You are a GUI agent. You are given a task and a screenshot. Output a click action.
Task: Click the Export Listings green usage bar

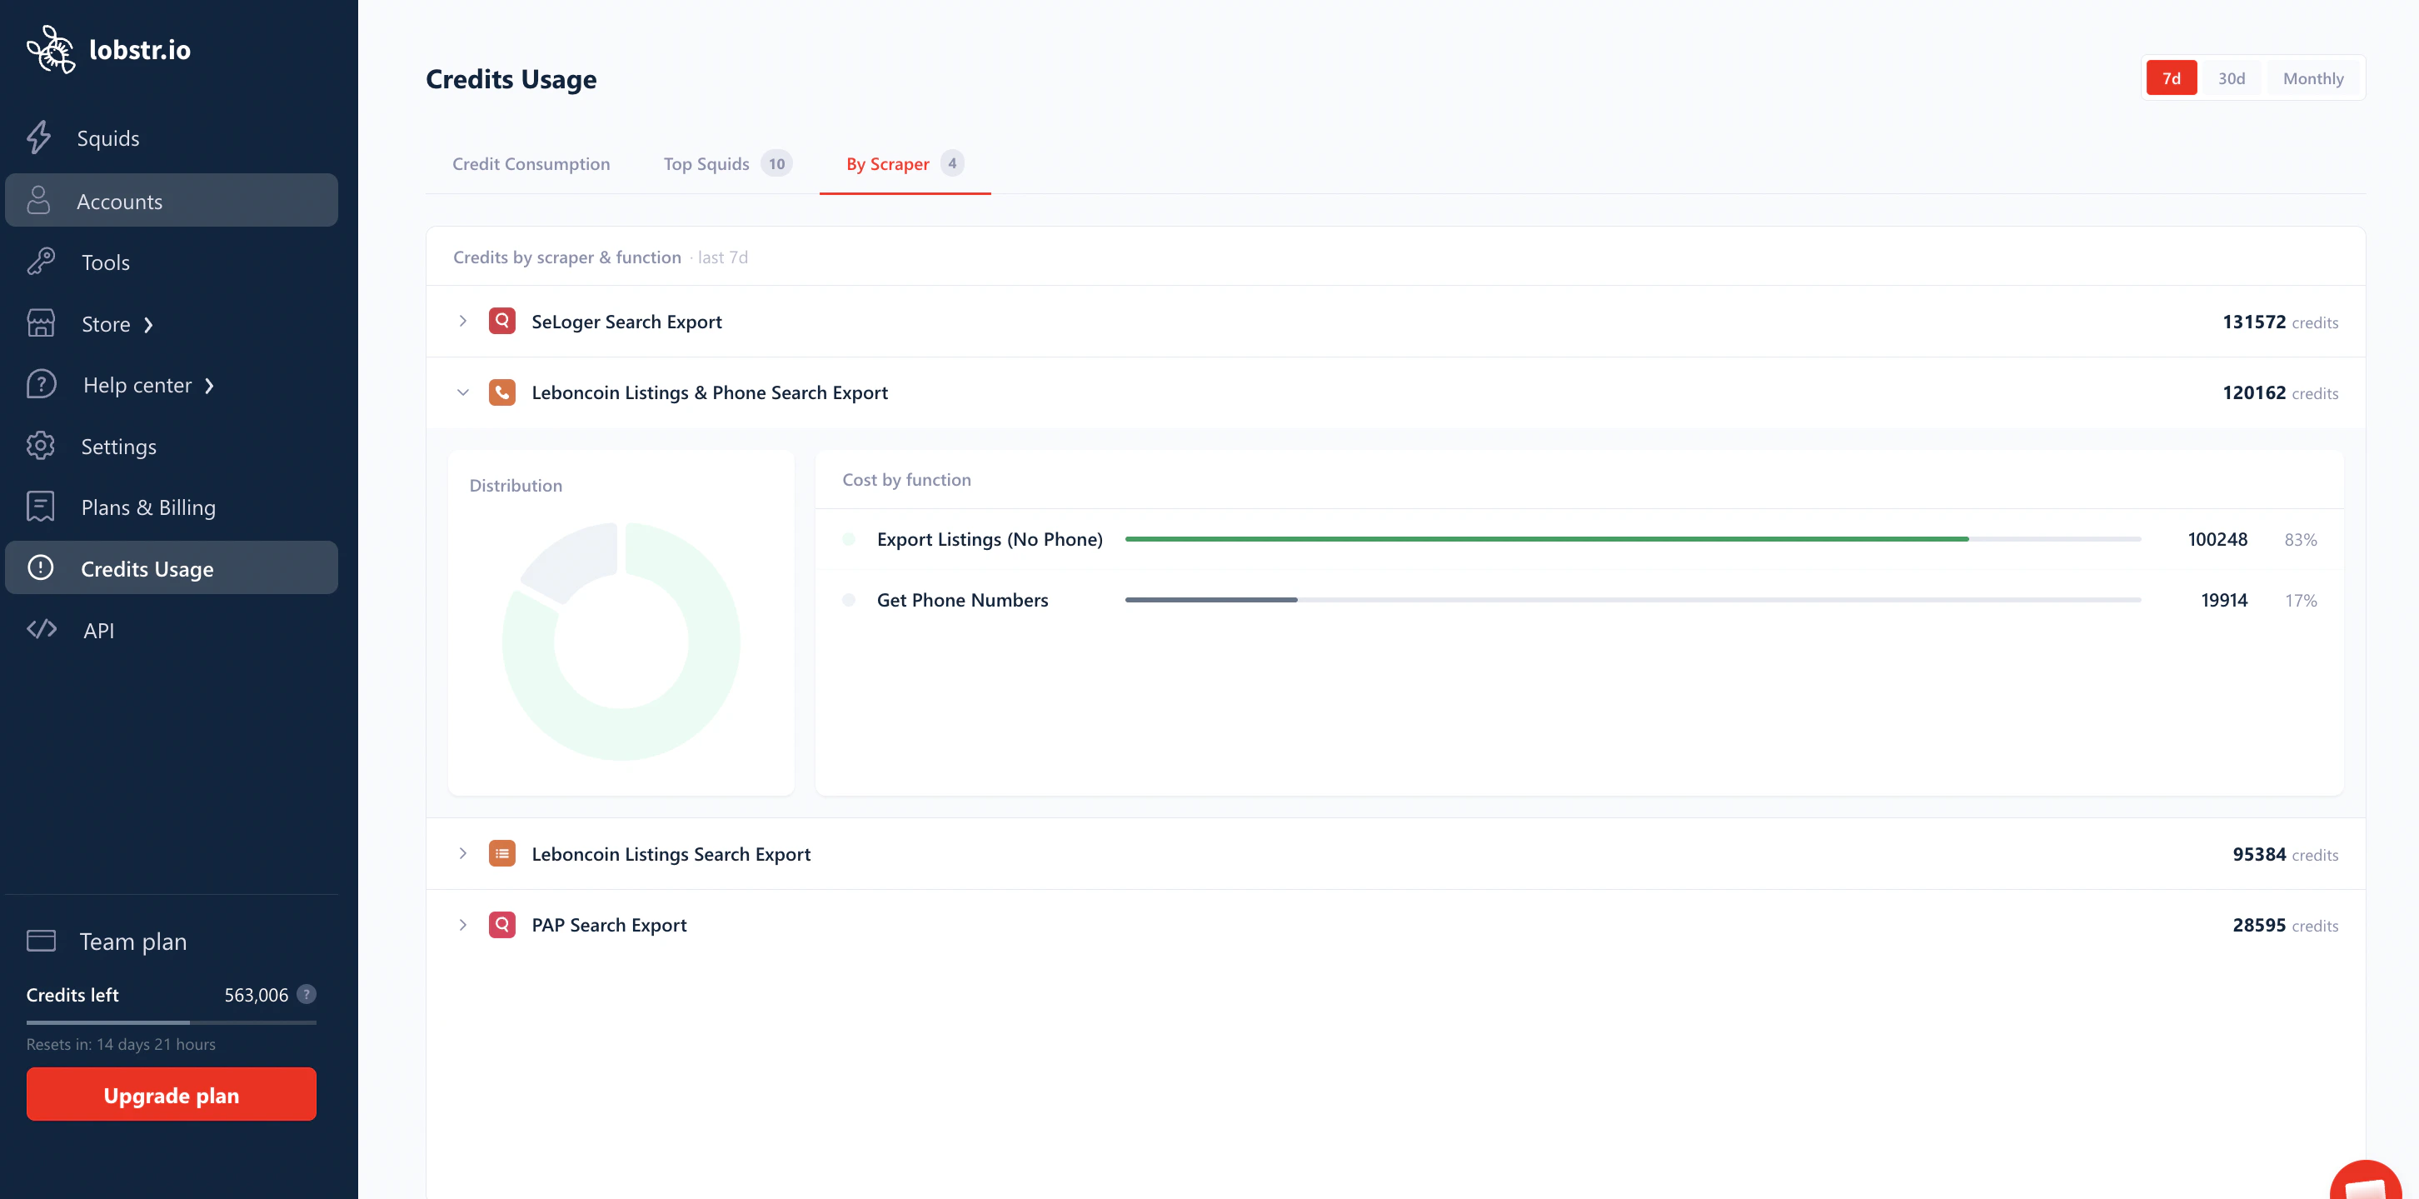click(1546, 539)
